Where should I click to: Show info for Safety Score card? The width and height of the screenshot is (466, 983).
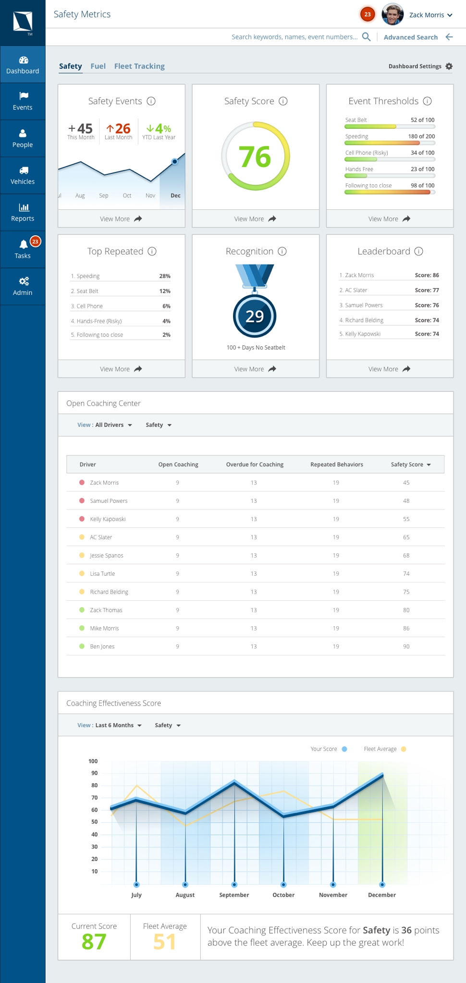[283, 101]
